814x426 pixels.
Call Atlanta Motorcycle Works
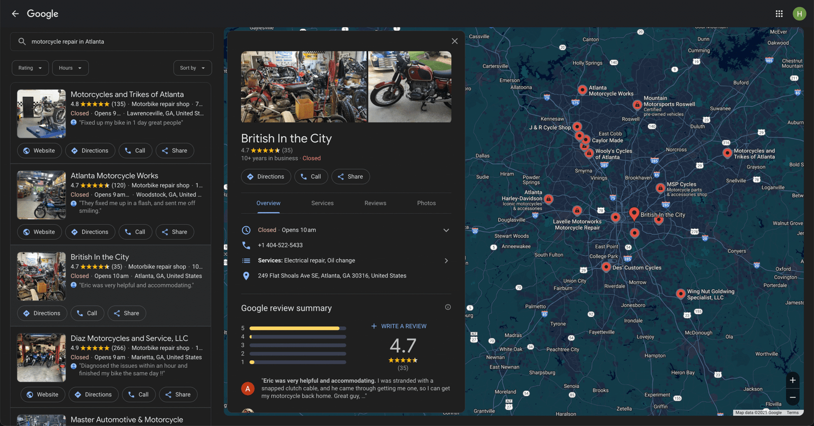click(135, 232)
